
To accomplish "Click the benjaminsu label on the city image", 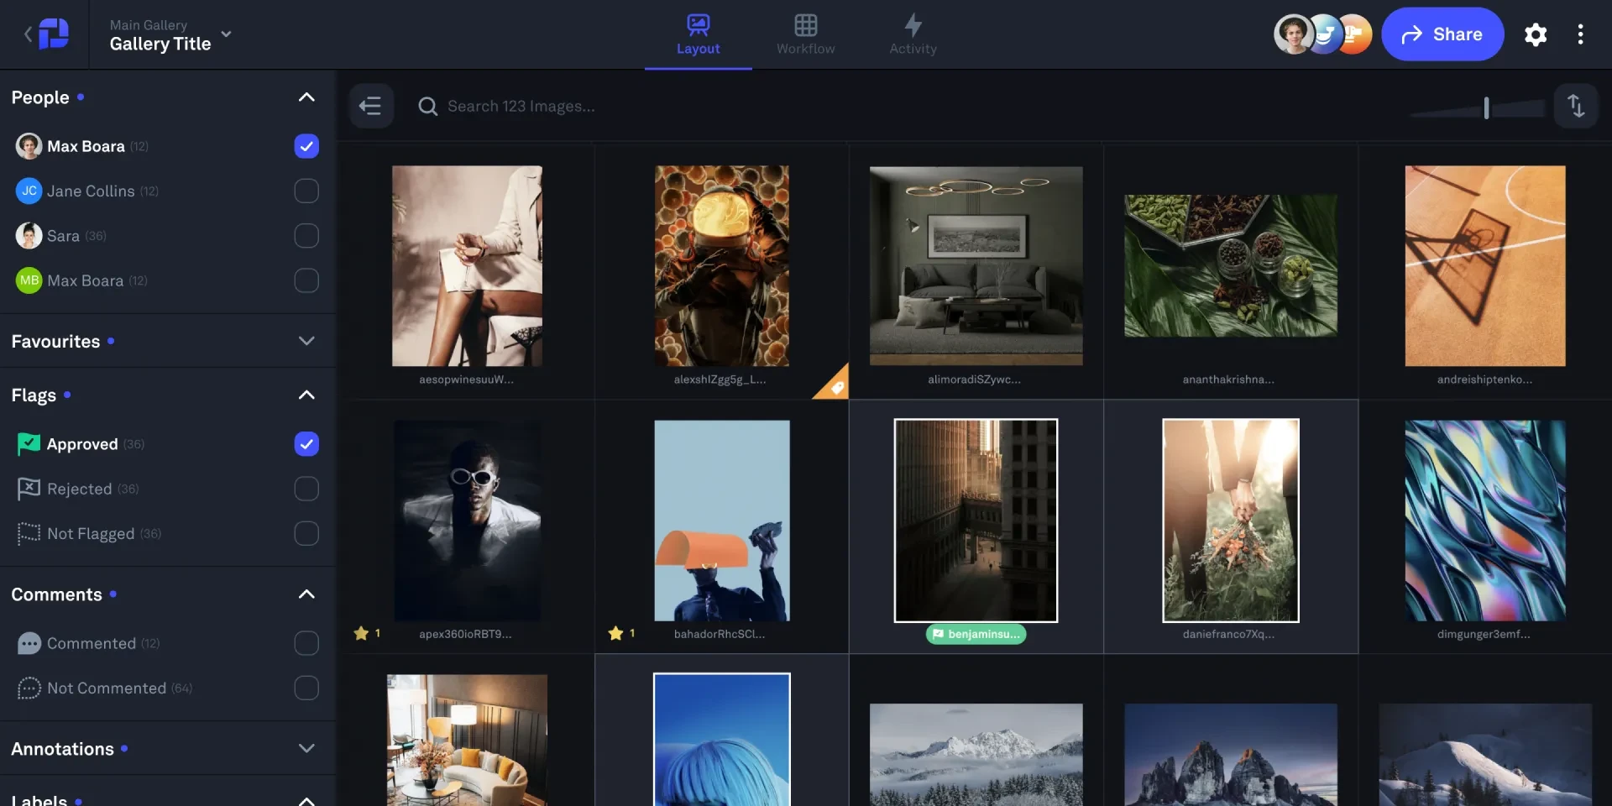I will tap(976, 635).
